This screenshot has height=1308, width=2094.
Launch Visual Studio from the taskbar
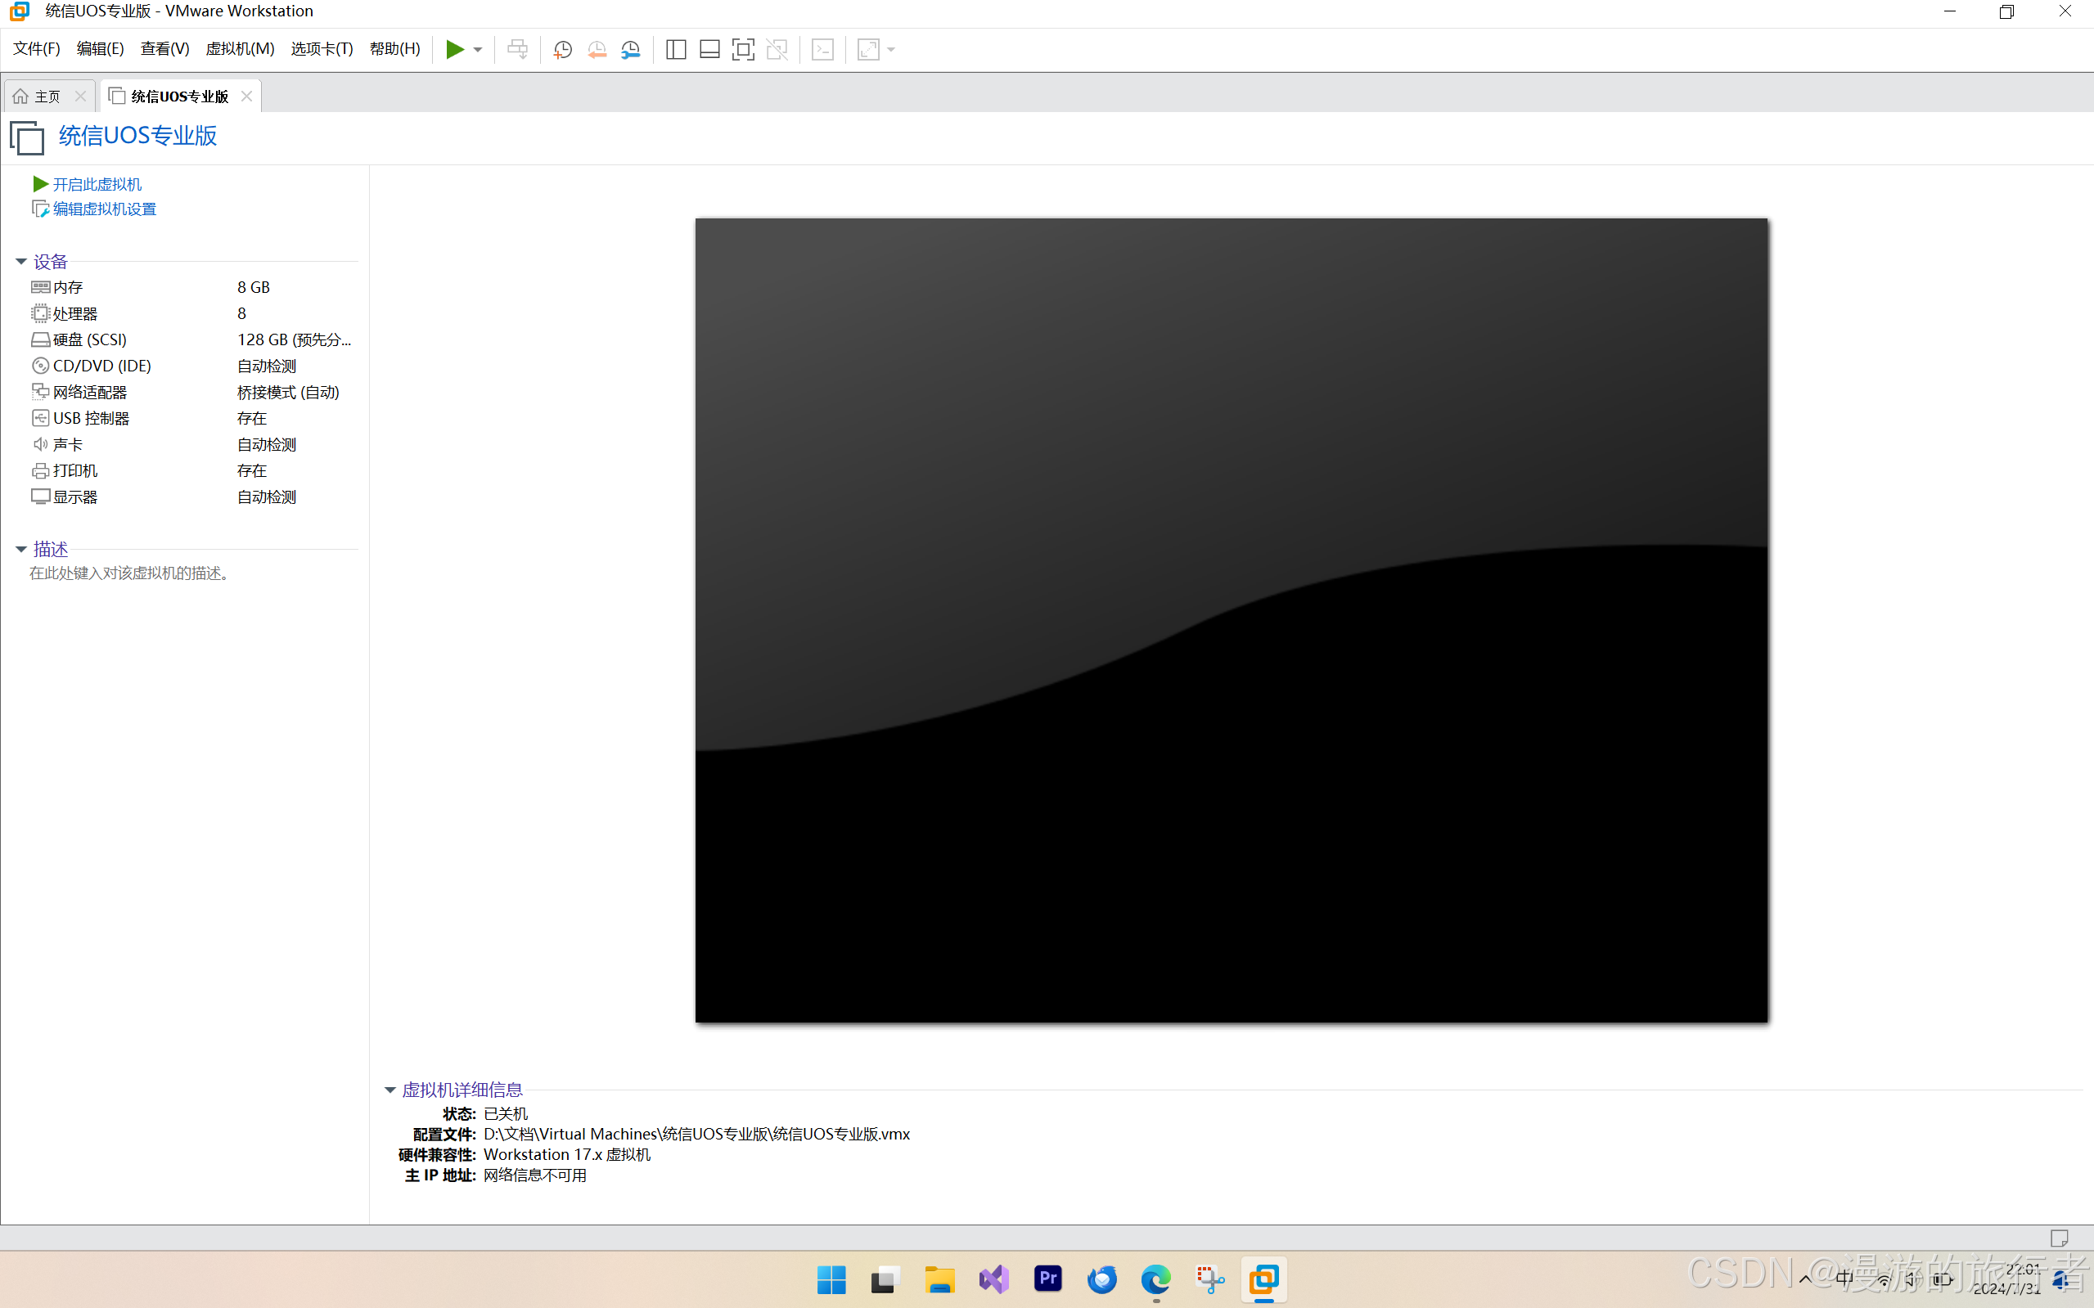click(993, 1279)
